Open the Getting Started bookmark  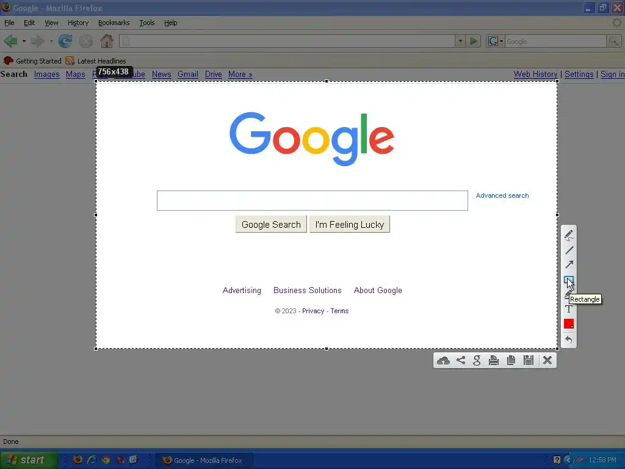[32, 60]
